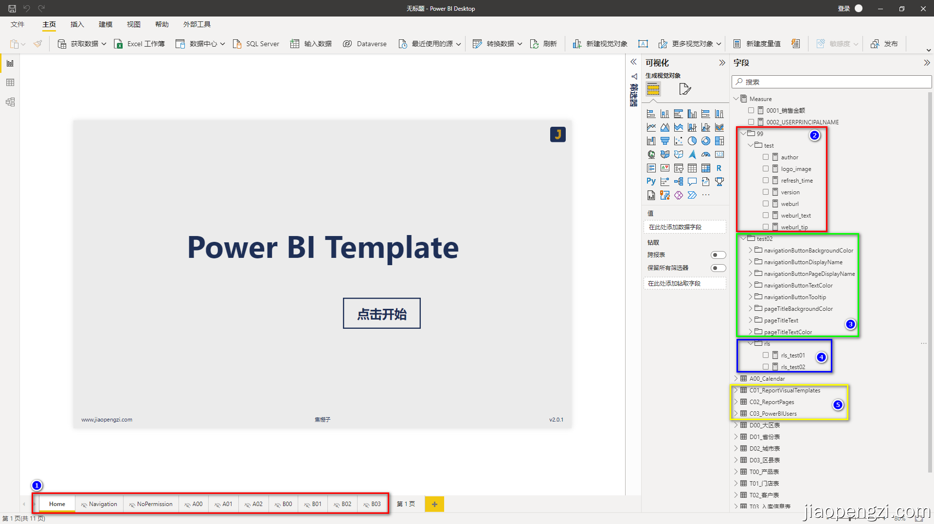Select the Treemap visual
Viewport: 934px width, 524px height.
tap(719, 141)
